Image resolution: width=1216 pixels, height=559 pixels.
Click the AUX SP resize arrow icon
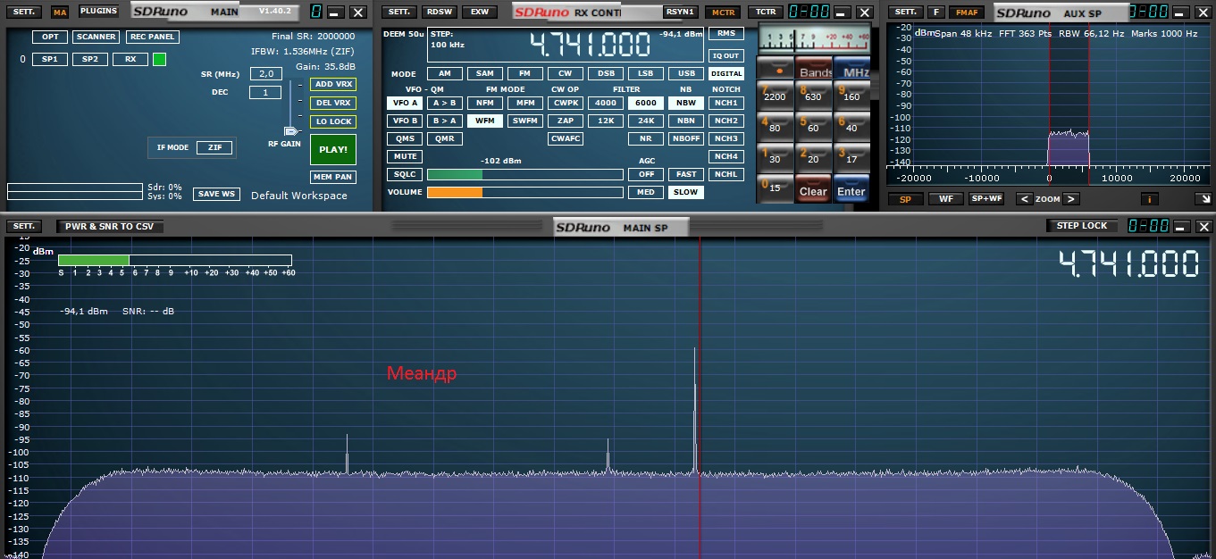coord(1203,199)
